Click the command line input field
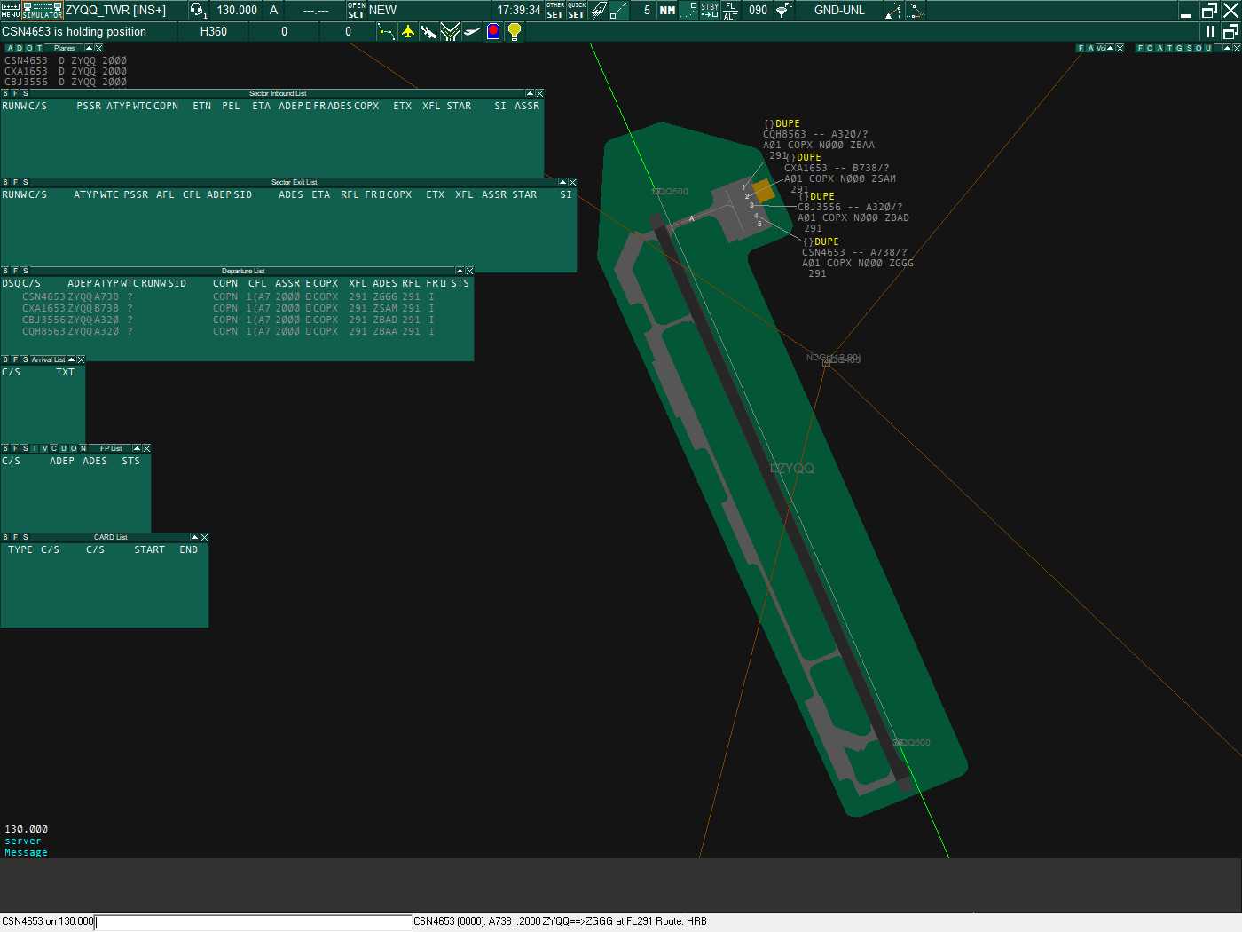1242x932 pixels. pyautogui.click(x=253, y=922)
